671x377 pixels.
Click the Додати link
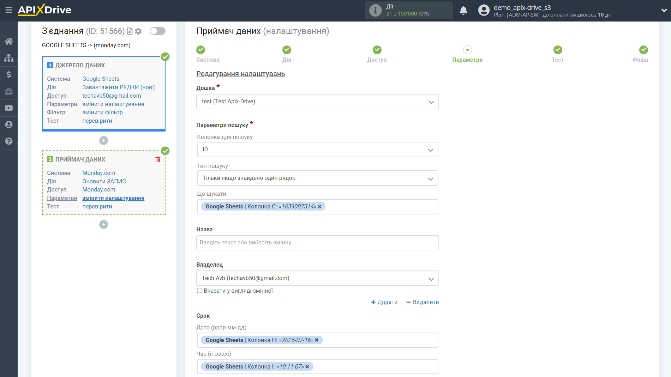tap(384, 302)
